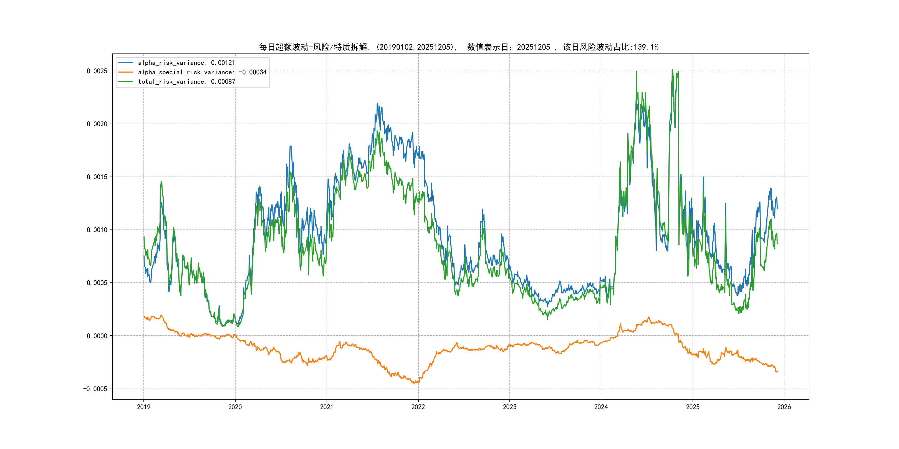The width and height of the screenshot is (899, 449).
Task: Select the alpha_special_risk_variance: -0.00034 legend label
Action: point(202,72)
